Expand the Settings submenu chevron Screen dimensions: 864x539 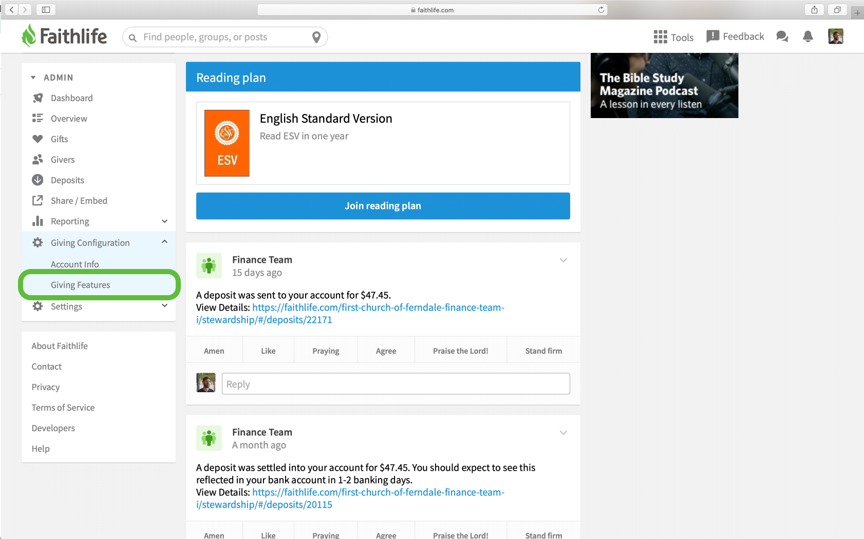(x=165, y=305)
